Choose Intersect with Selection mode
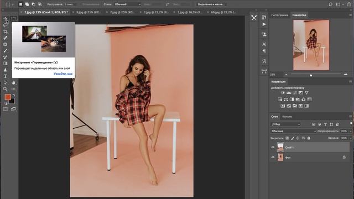 coord(40,4)
